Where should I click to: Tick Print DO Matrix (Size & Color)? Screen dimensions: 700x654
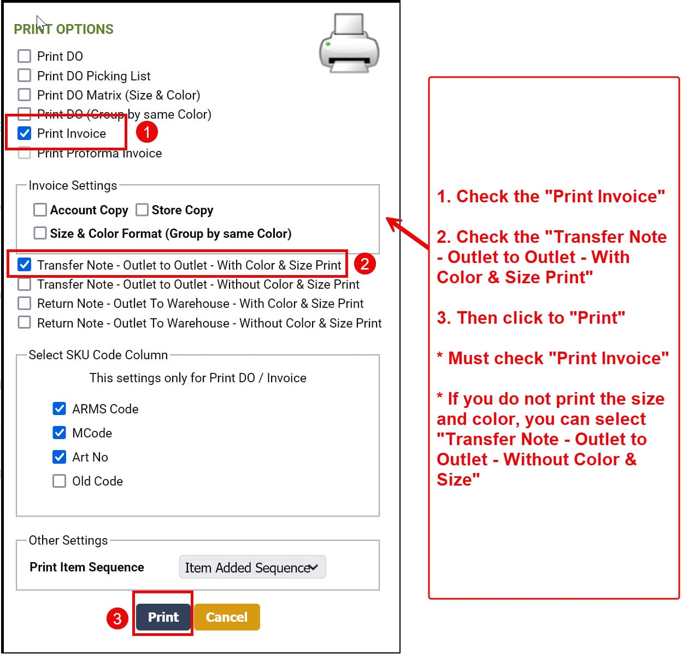[x=25, y=95]
